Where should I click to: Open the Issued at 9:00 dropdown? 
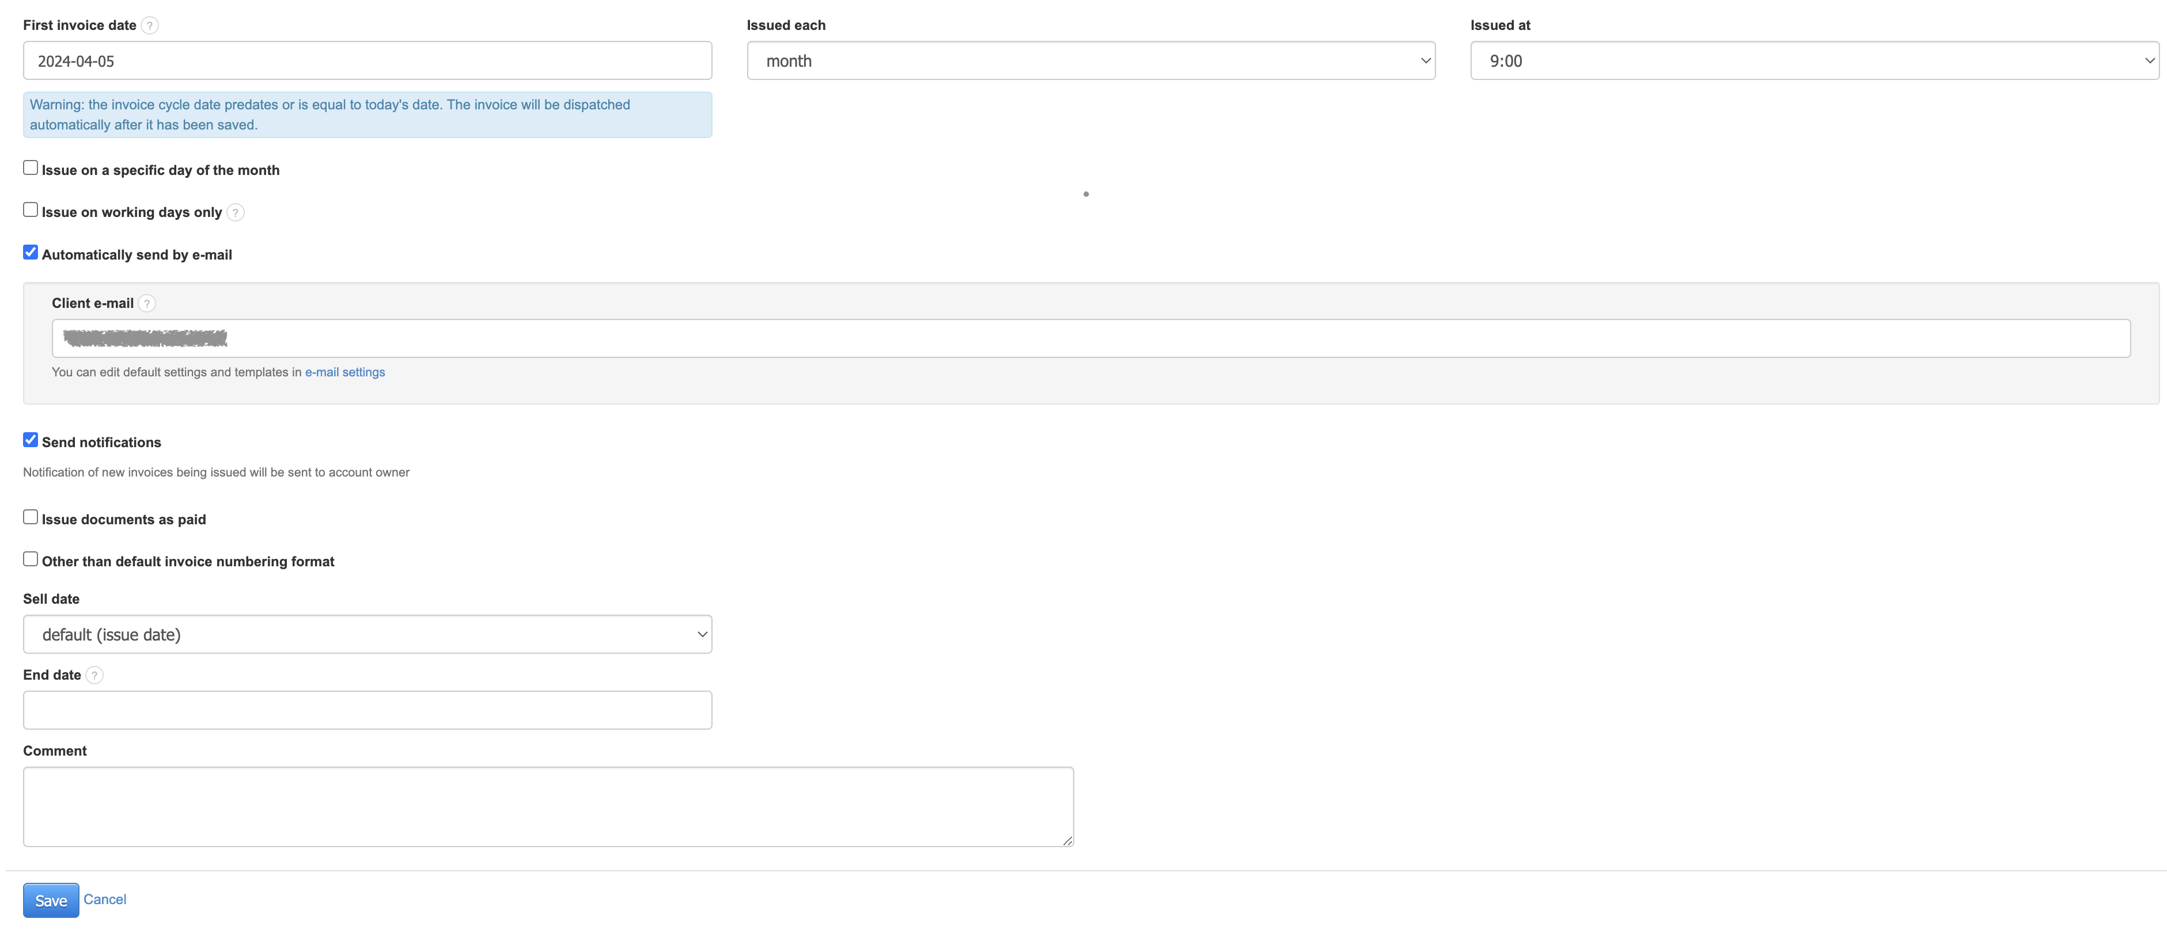tap(1814, 62)
